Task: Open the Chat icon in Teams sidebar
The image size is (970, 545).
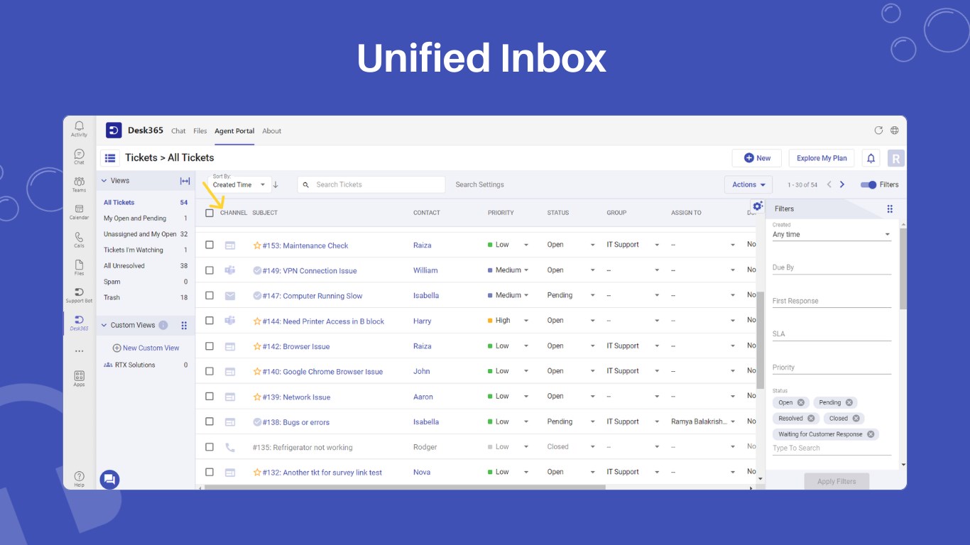Action: click(79, 157)
